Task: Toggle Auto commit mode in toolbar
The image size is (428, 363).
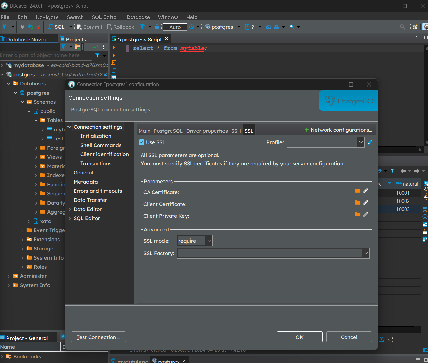Action: click(175, 27)
